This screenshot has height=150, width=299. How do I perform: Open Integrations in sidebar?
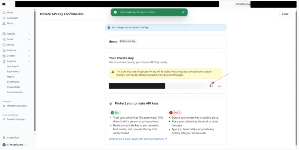click(x=13, y=138)
